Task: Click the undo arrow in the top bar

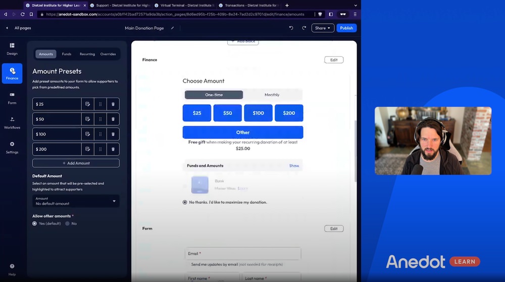Action: click(291, 28)
